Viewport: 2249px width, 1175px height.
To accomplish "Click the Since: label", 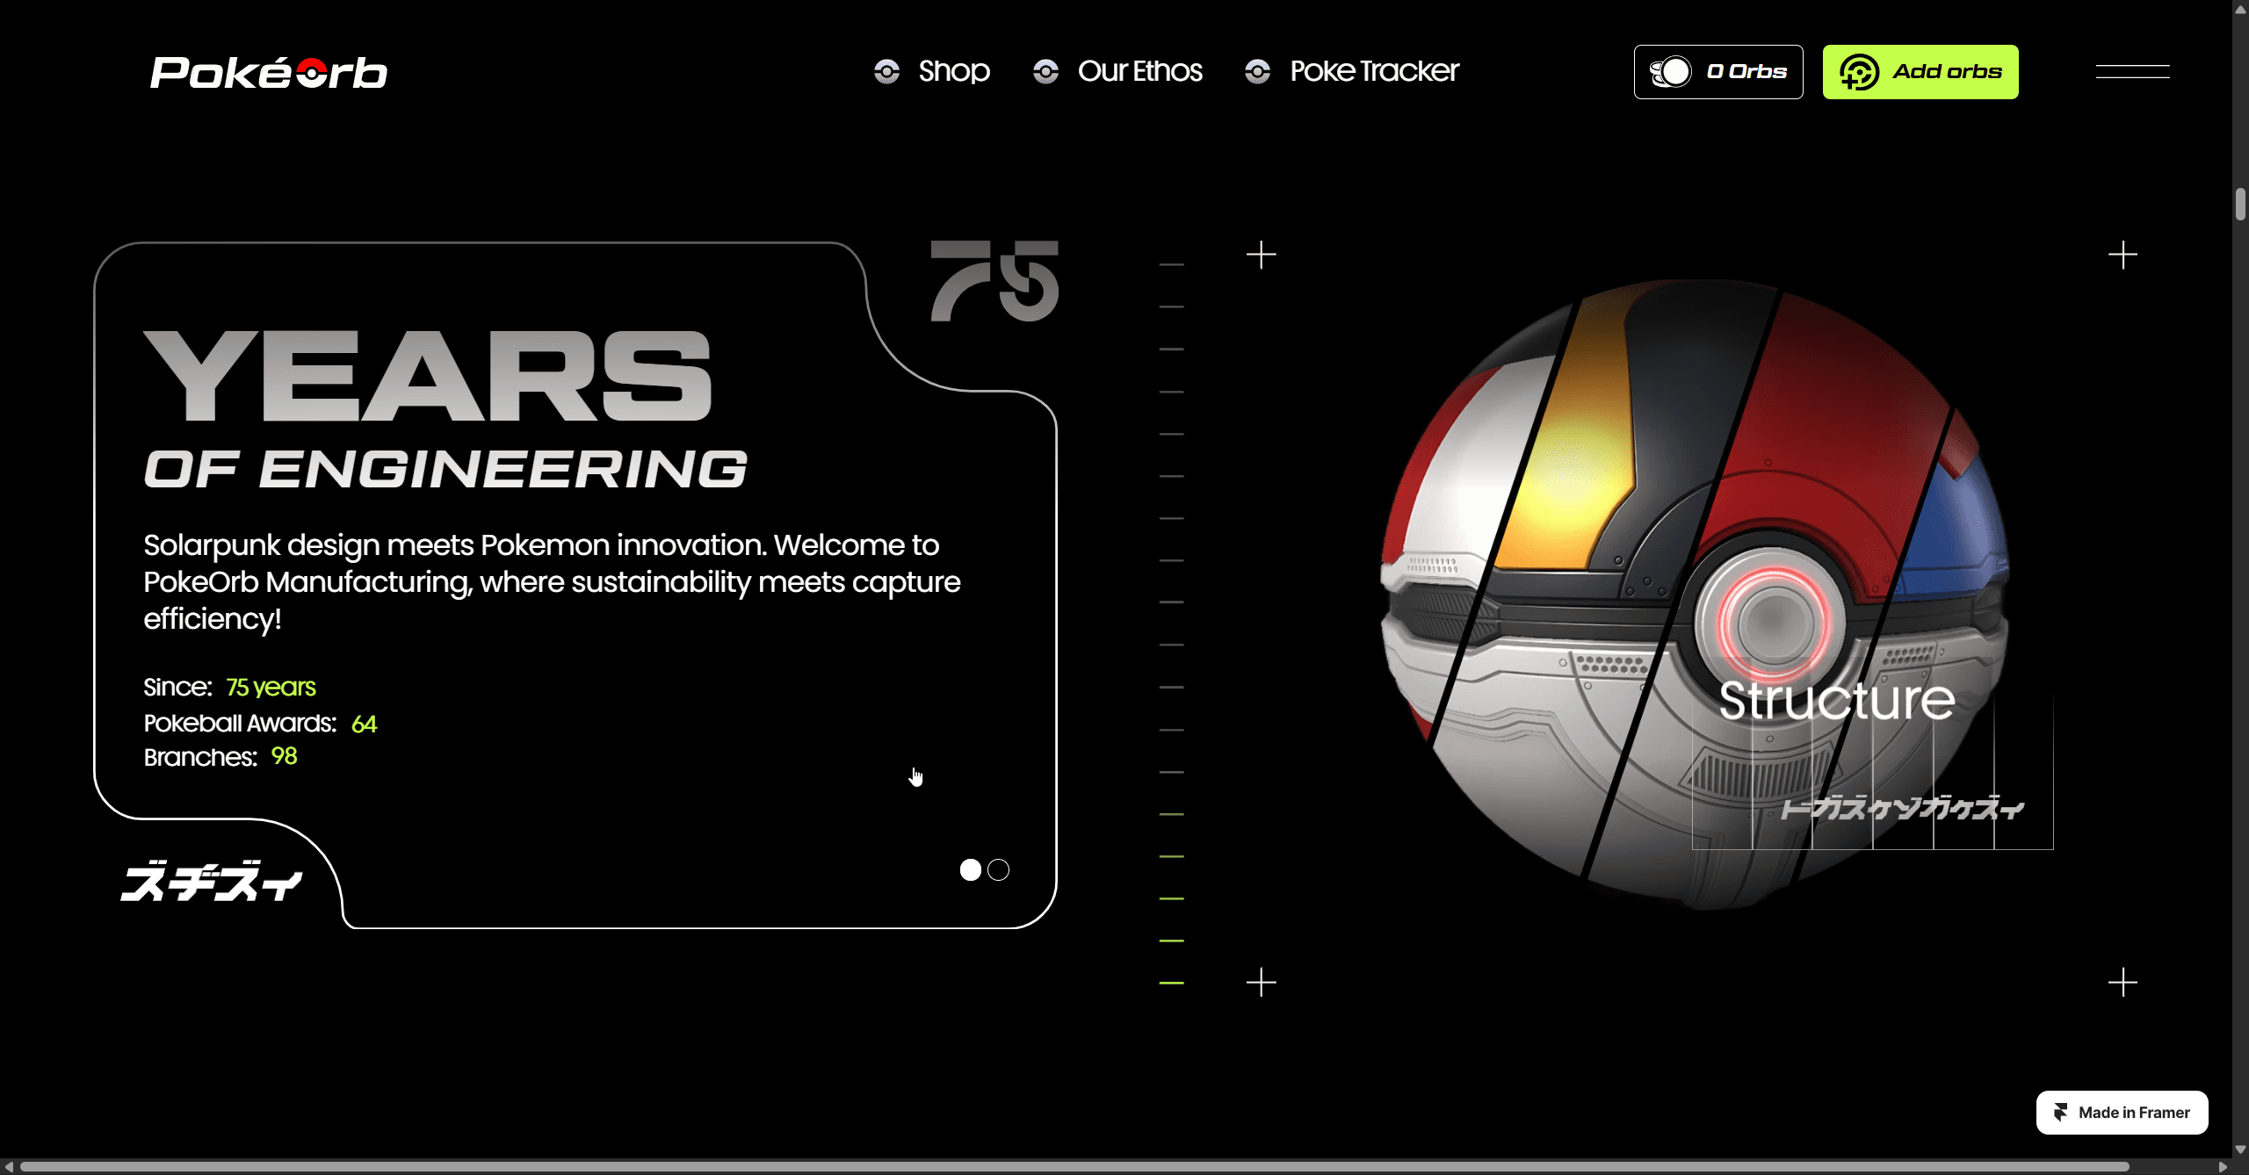I will pyautogui.click(x=178, y=687).
